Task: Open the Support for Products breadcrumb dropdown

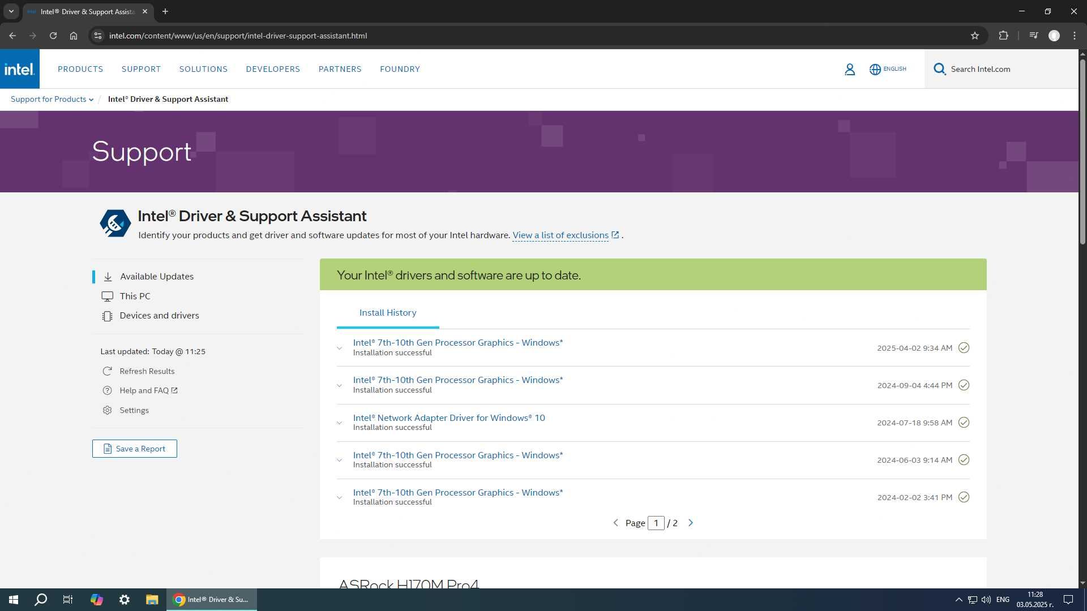Action: (x=52, y=99)
